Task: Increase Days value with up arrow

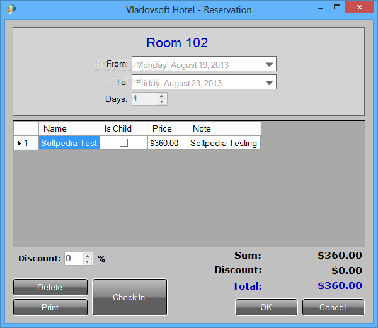Action: pos(161,96)
